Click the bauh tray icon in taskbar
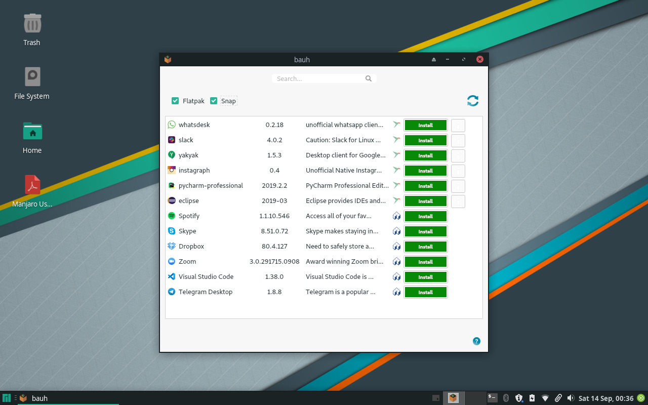The width and height of the screenshot is (648, 405). [453, 398]
